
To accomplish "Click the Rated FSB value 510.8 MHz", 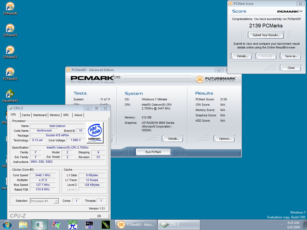I will [43, 189].
